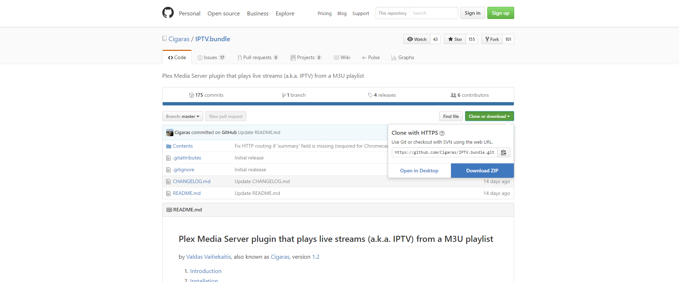Watch the repository
Screen dimensions: 679x282
point(417,39)
